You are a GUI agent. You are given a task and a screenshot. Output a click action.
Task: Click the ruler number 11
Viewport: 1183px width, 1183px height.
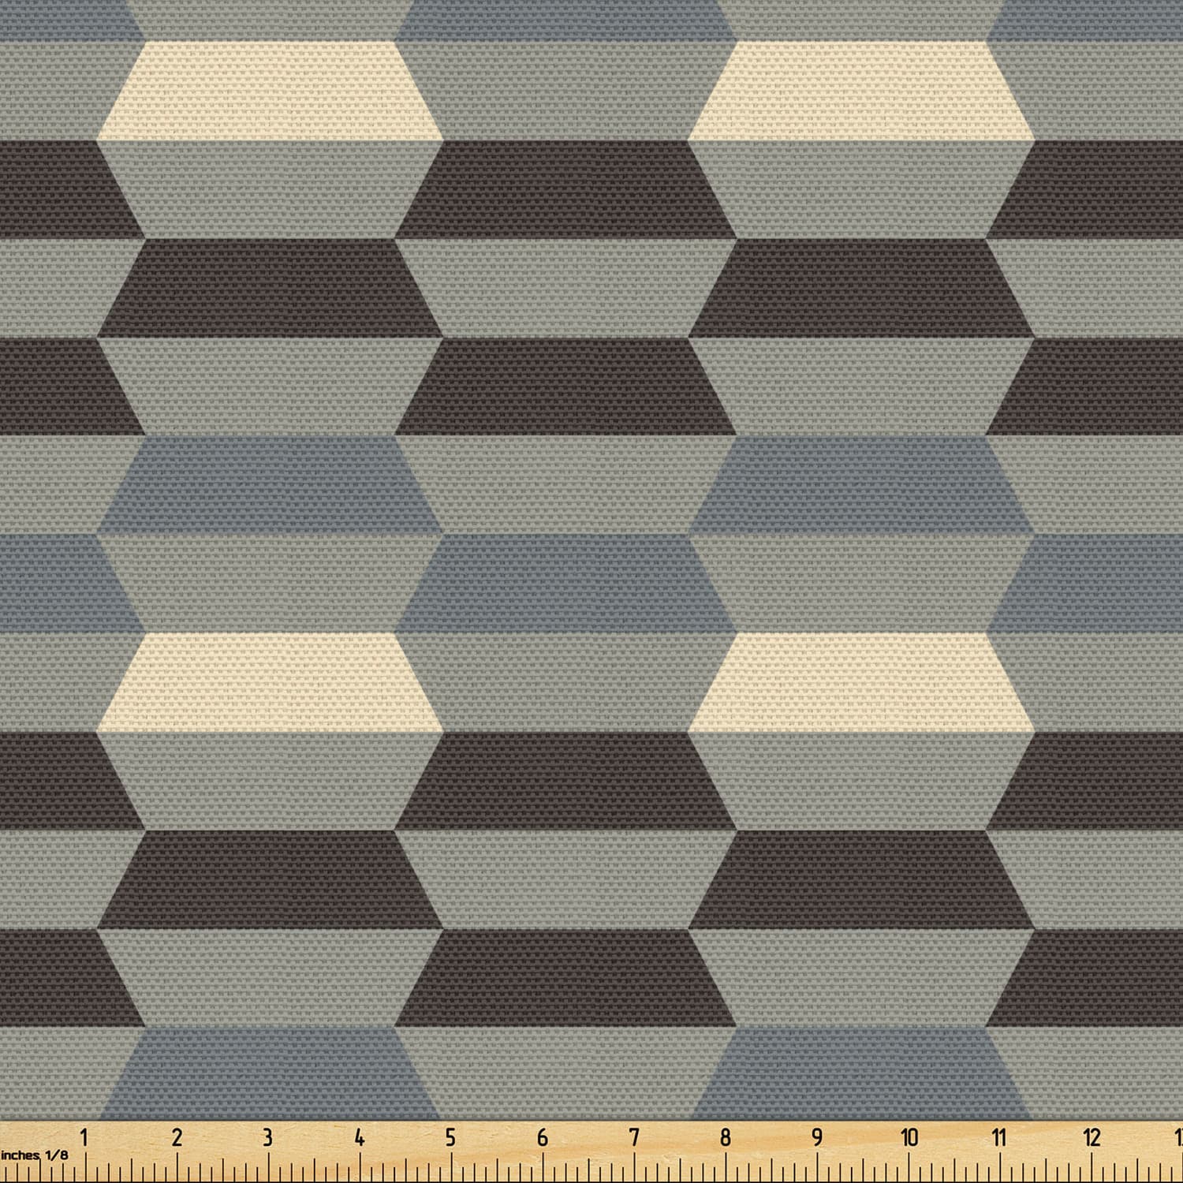click(x=999, y=1136)
